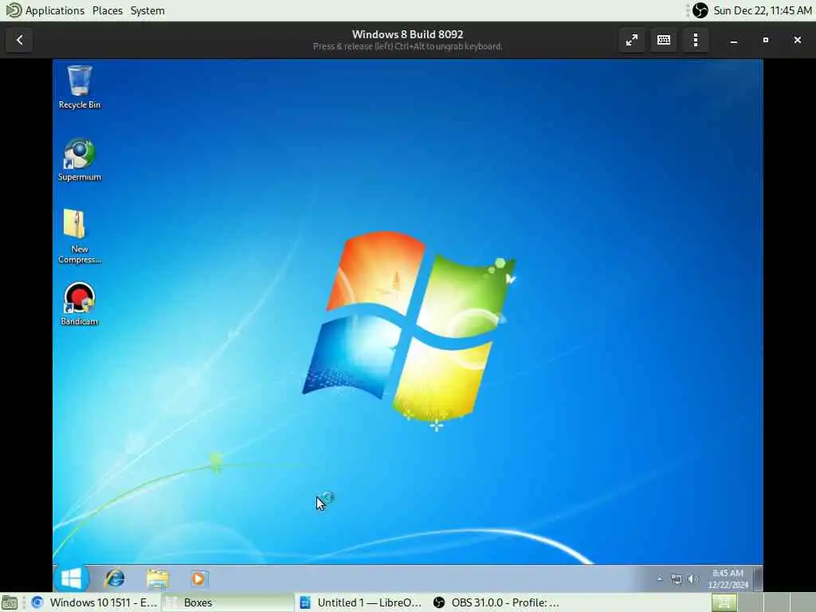This screenshot has width=816, height=612.
Task: Select the highlighted green workspace in switcher
Action: pos(724,602)
